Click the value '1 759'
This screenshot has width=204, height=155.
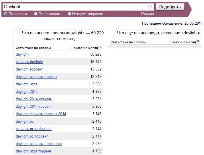pos(97,151)
